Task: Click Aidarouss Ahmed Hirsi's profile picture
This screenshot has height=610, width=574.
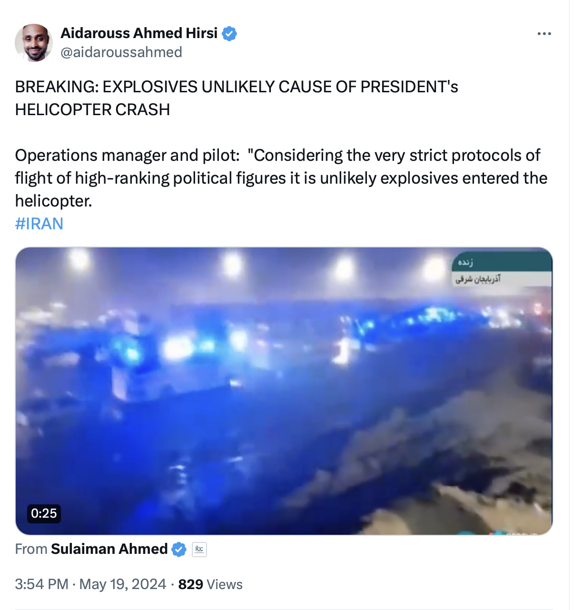Action: (x=33, y=43)
